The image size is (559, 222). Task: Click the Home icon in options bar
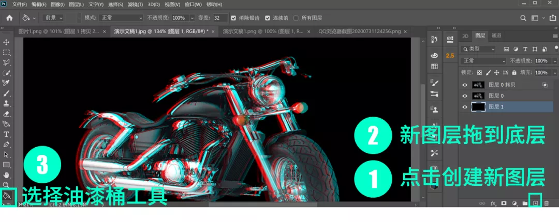click(x=9, y=18)
